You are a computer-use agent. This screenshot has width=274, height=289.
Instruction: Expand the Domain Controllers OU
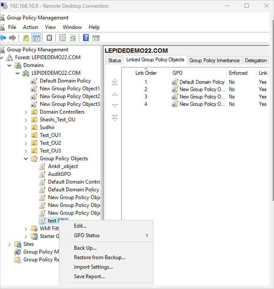[x=26, y=112]
